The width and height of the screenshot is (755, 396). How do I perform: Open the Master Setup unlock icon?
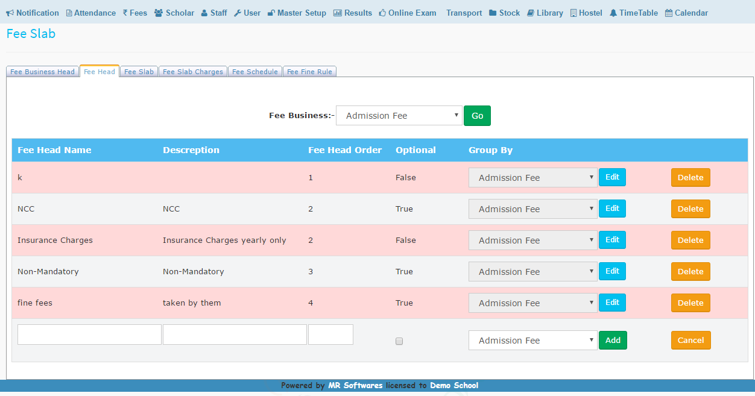271,13
